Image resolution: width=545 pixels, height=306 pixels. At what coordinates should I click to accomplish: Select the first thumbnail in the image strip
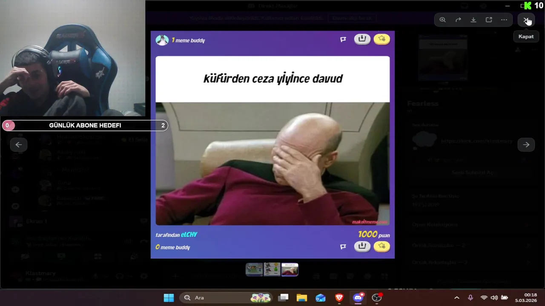(254, 269)
